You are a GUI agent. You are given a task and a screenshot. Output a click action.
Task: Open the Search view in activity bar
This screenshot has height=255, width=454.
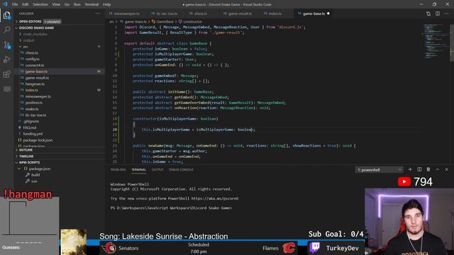(6, 30)
